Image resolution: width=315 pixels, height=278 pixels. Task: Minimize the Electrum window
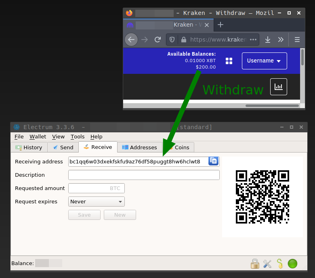click(x=282, y=127)
